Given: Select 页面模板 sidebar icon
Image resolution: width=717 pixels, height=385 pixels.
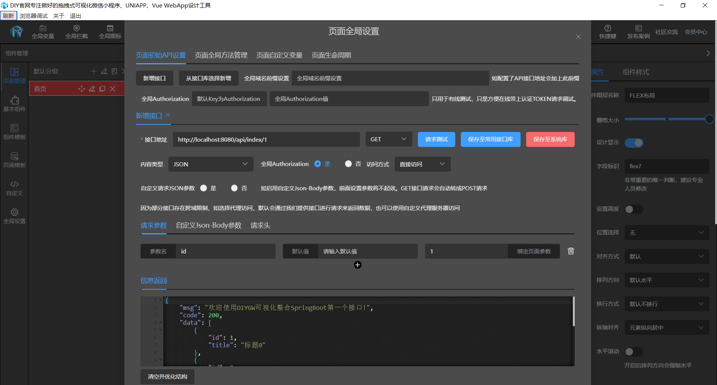Looking at the screenshot, I should pyautogui.click(x=15, y=160).
